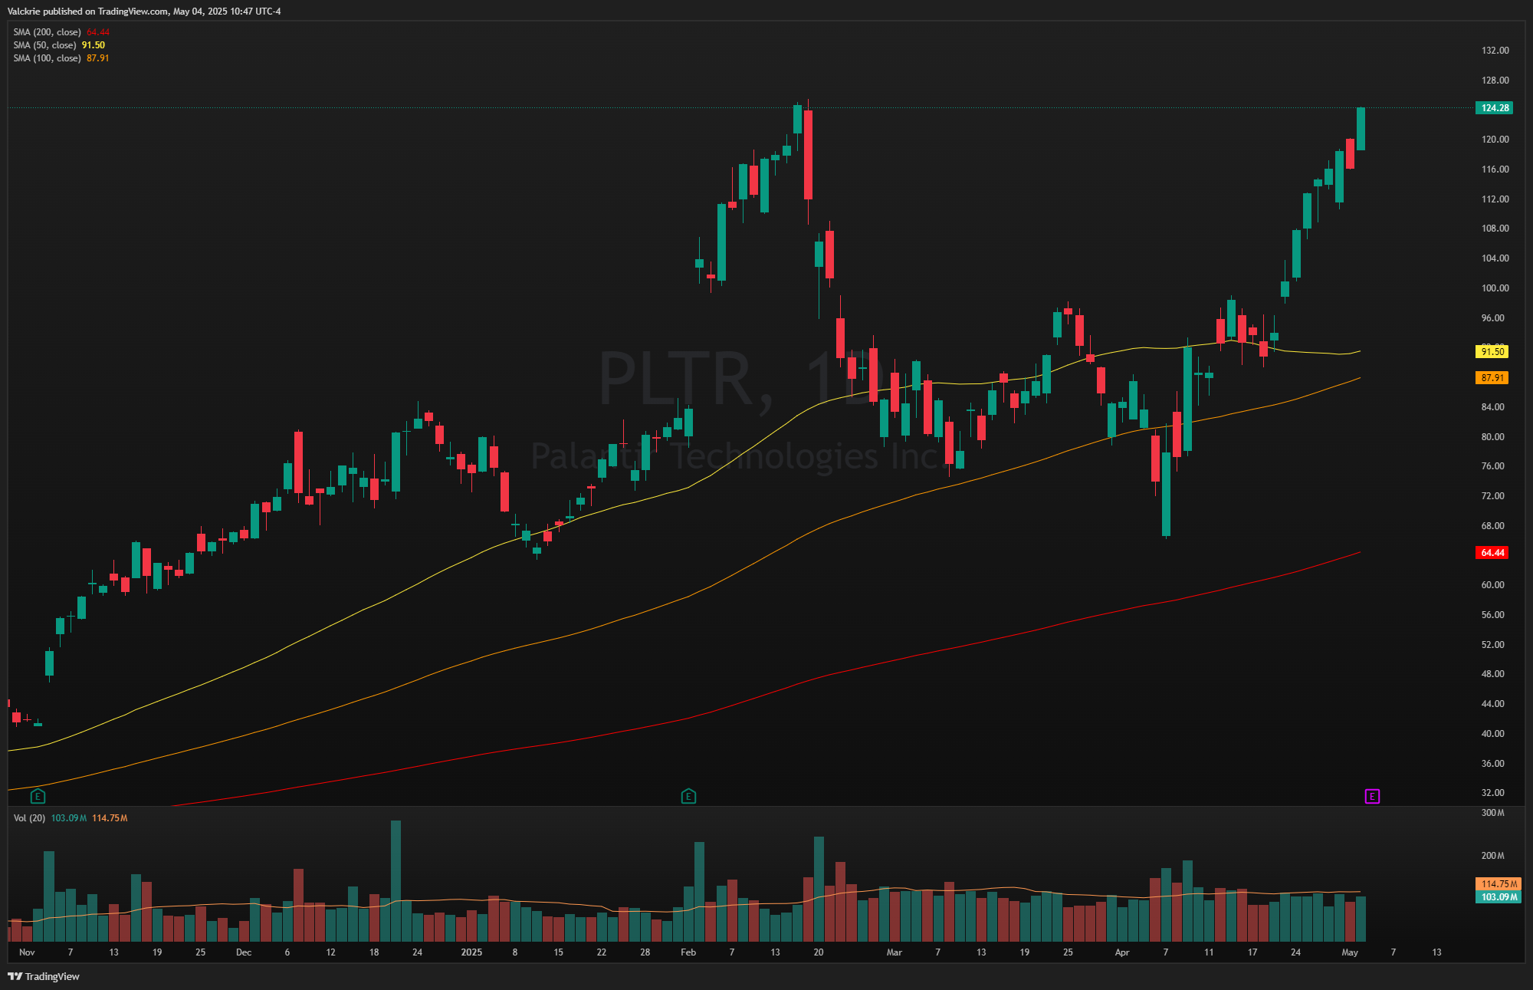Click the 300M volume axis label

1492,813
